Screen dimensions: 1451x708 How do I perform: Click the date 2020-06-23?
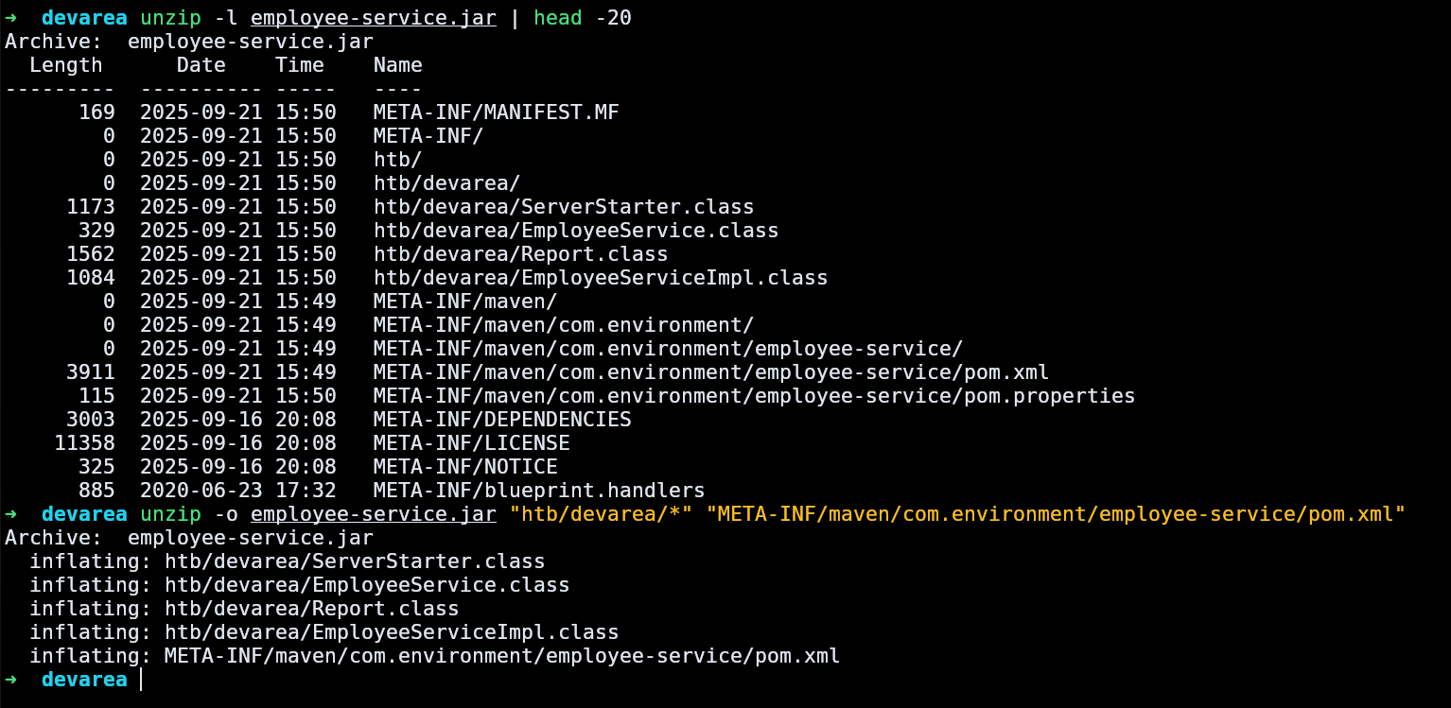click(x=201, y=491)
